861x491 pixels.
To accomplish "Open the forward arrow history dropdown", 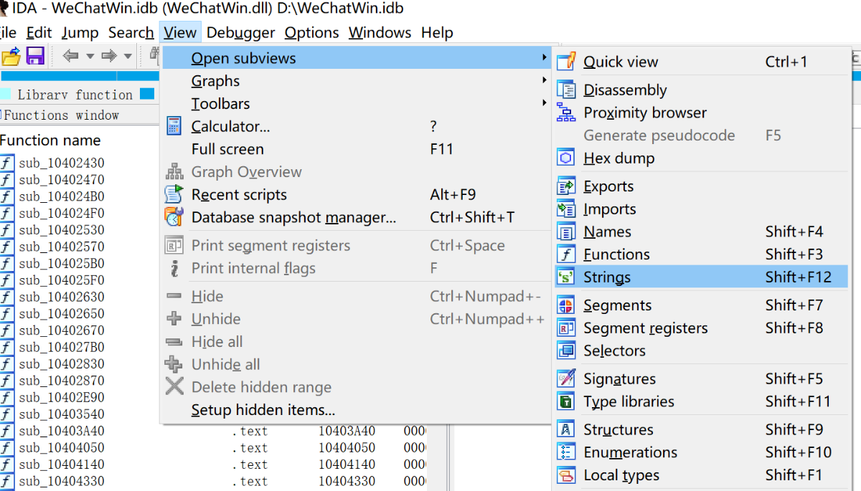I will 128,57.
